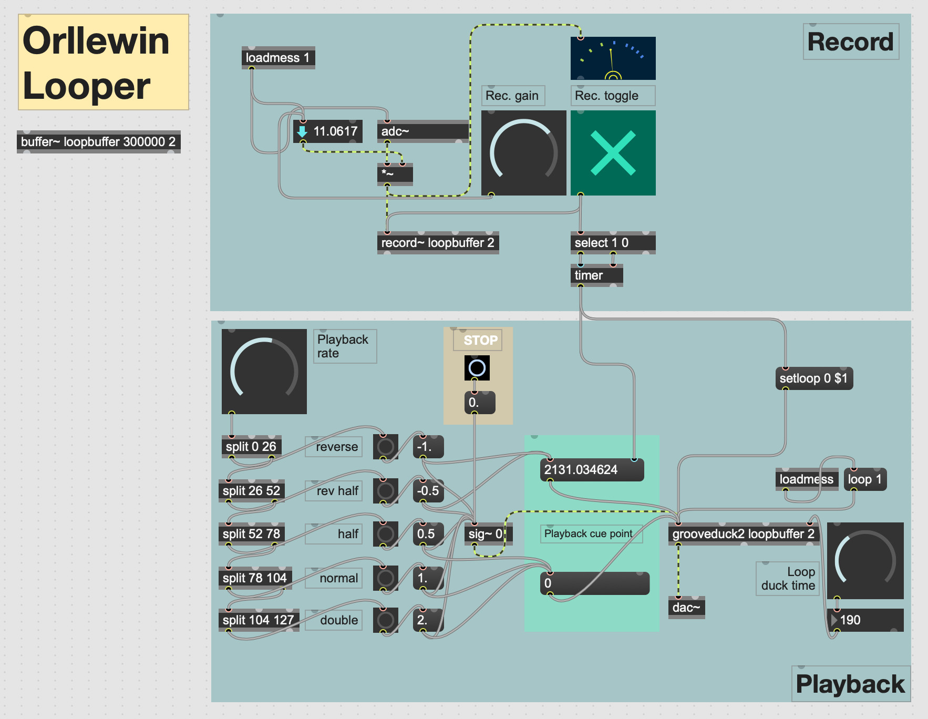The width and height of the screenshot is (928, 719).
Task: Click the Loop duck time label
Action: coord(788,579)
